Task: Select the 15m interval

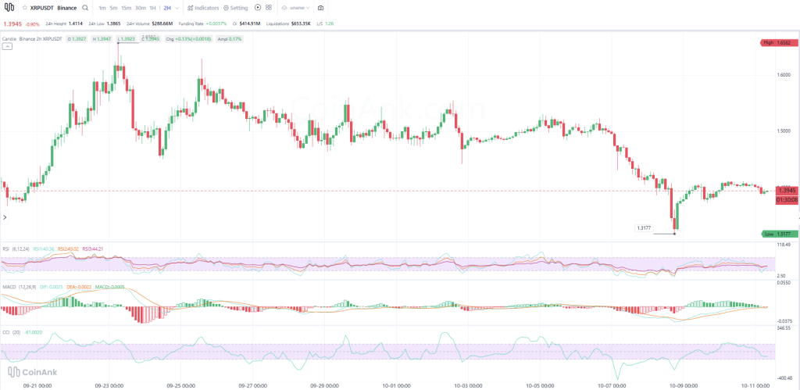Action: (126, 8)
